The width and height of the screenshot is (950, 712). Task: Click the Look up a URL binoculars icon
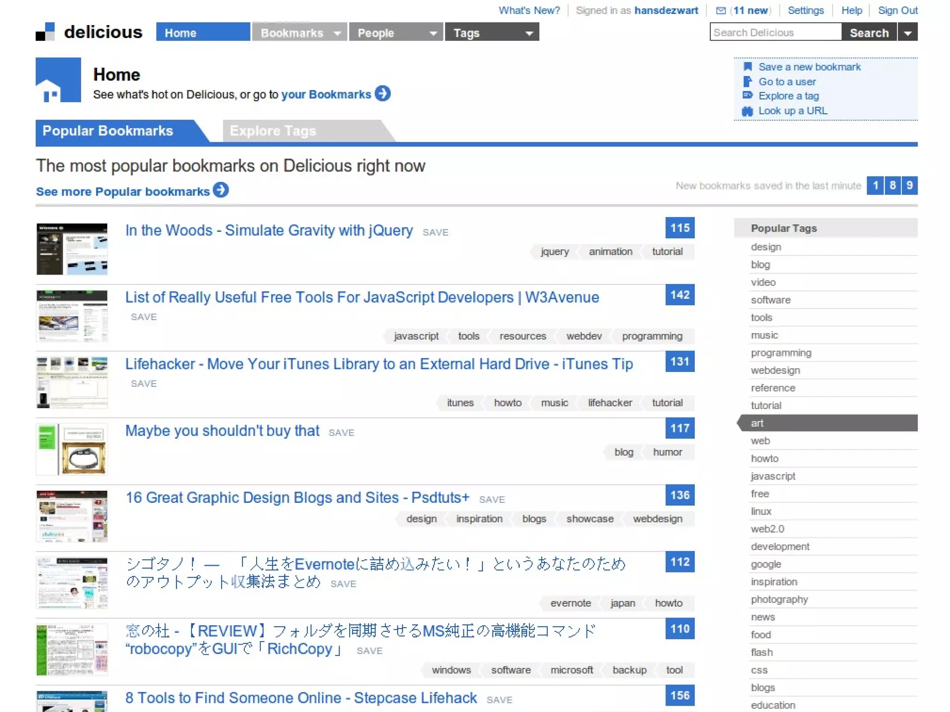747,111
